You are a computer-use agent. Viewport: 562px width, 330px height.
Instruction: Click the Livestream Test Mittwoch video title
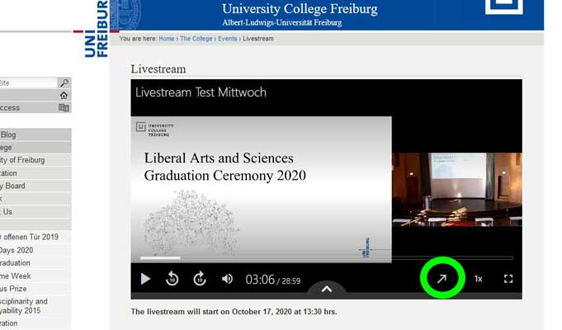pos(201,92)
